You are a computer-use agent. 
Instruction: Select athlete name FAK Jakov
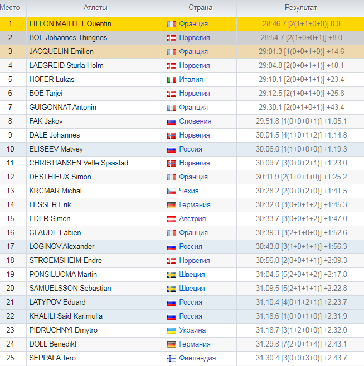pyautogui.click(x=46, y=121)
